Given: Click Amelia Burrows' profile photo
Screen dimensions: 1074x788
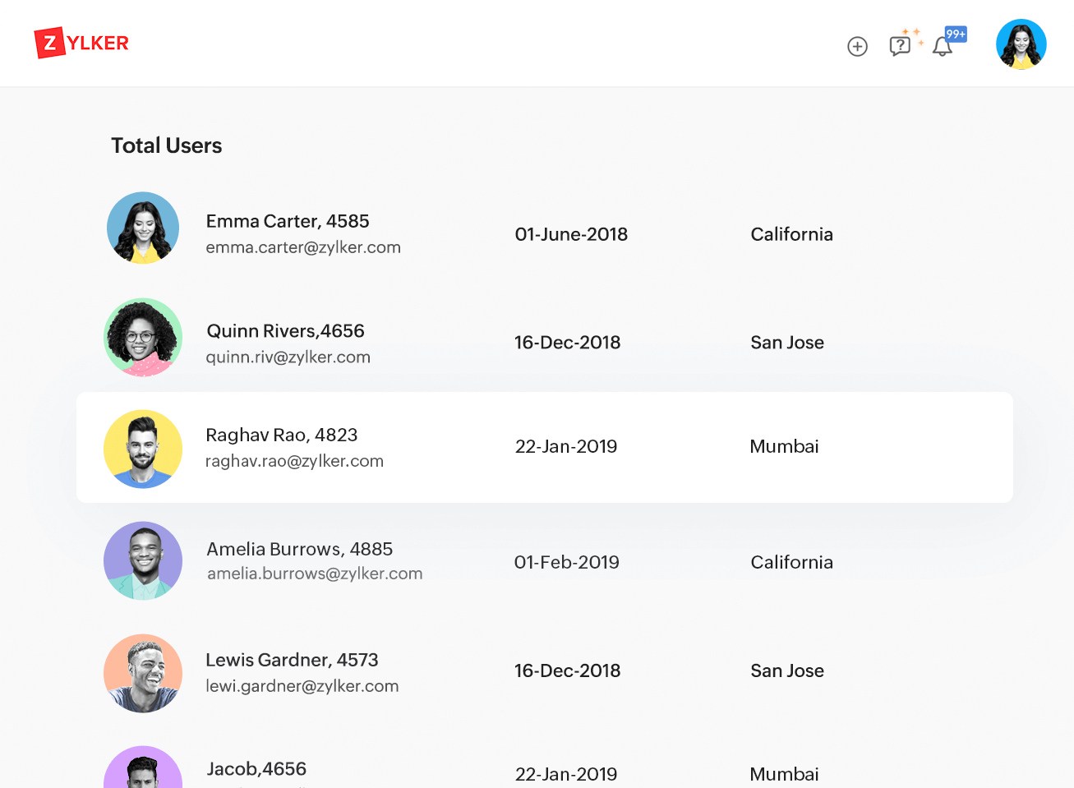Looking at the screenshot, I should point(143,560).
